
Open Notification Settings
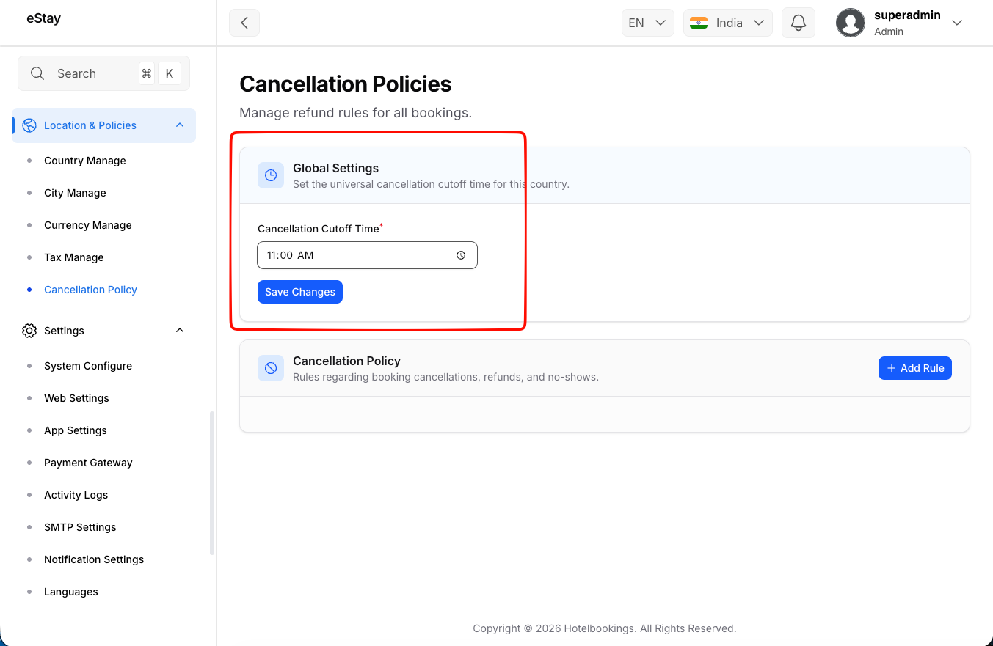(x=94, y=559)
